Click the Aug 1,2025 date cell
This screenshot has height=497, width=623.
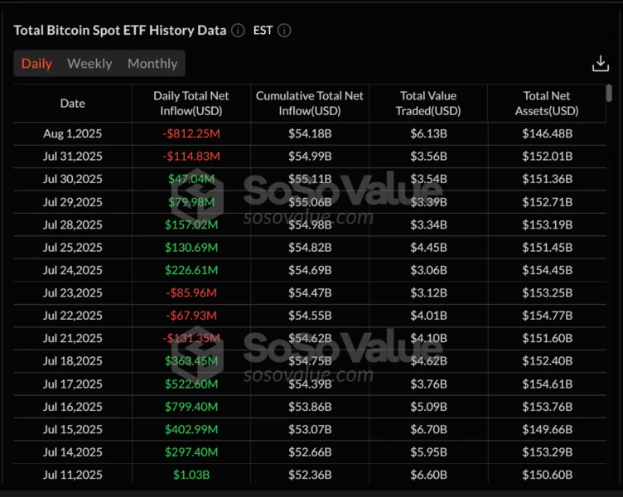pos(72,133)
